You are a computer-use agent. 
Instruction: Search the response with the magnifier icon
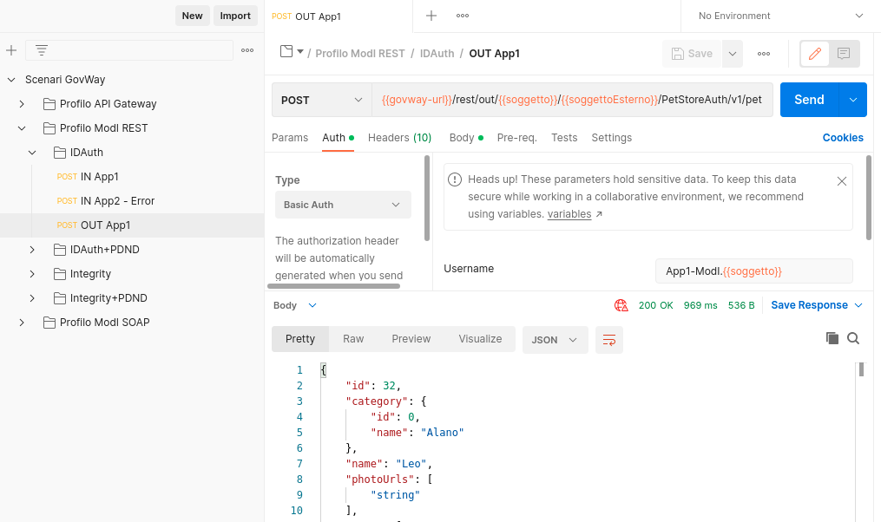click(853, 338)
